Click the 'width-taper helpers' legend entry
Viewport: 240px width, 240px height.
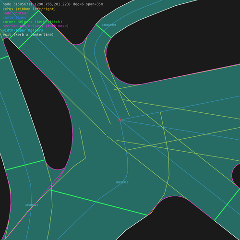coord(23,30)
